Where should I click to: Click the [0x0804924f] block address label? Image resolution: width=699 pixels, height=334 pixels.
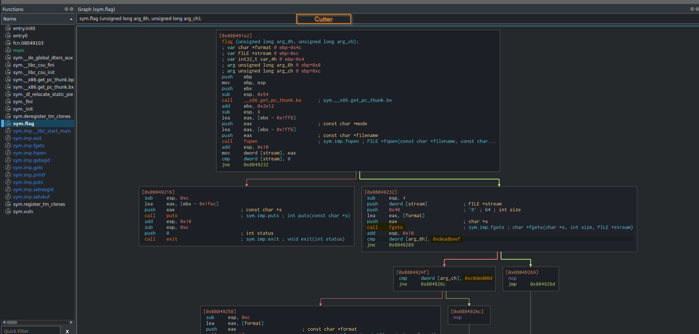(412, 272)
